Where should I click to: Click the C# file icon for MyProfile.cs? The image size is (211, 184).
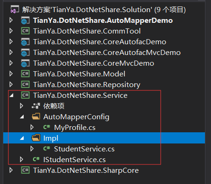point(47,127)
